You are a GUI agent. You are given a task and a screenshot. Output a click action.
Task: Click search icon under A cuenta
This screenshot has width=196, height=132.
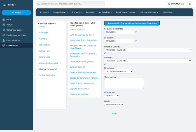point(105,64)
